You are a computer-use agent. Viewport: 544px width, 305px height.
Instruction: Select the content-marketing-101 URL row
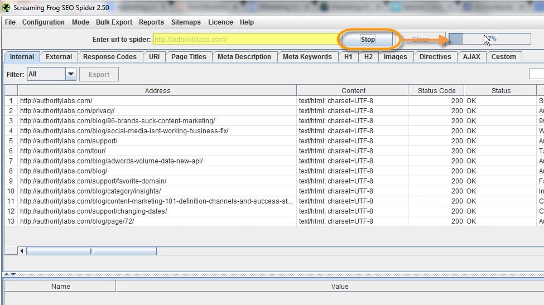point(156,201)
